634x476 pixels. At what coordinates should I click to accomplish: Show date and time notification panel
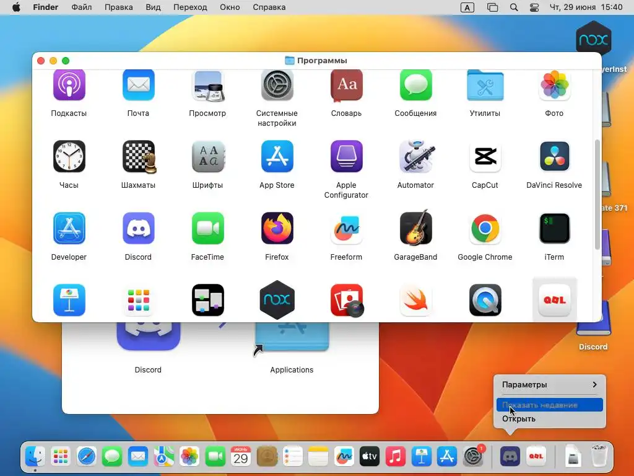coord(586,7)
